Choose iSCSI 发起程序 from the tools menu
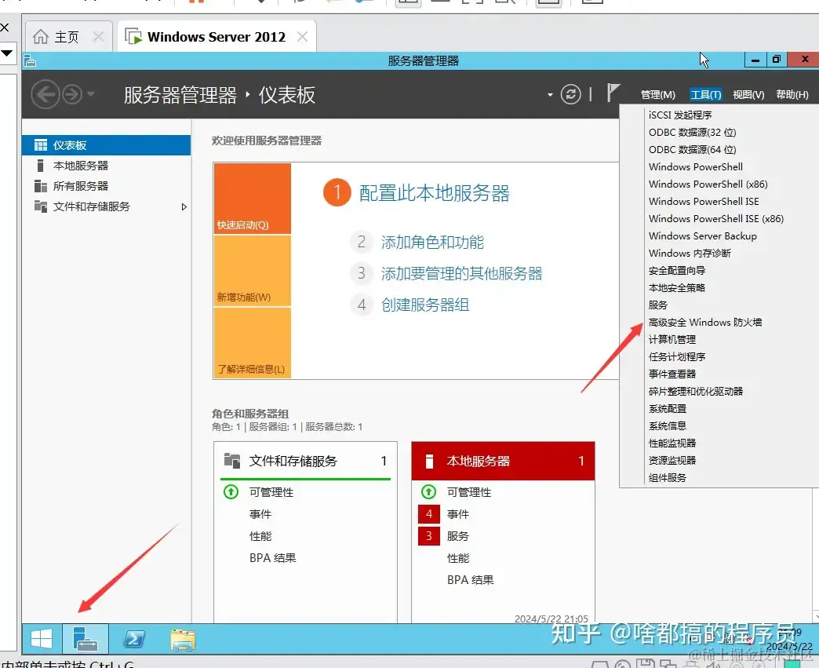Viewport: 819px width, 668px height. pos(680,115)
